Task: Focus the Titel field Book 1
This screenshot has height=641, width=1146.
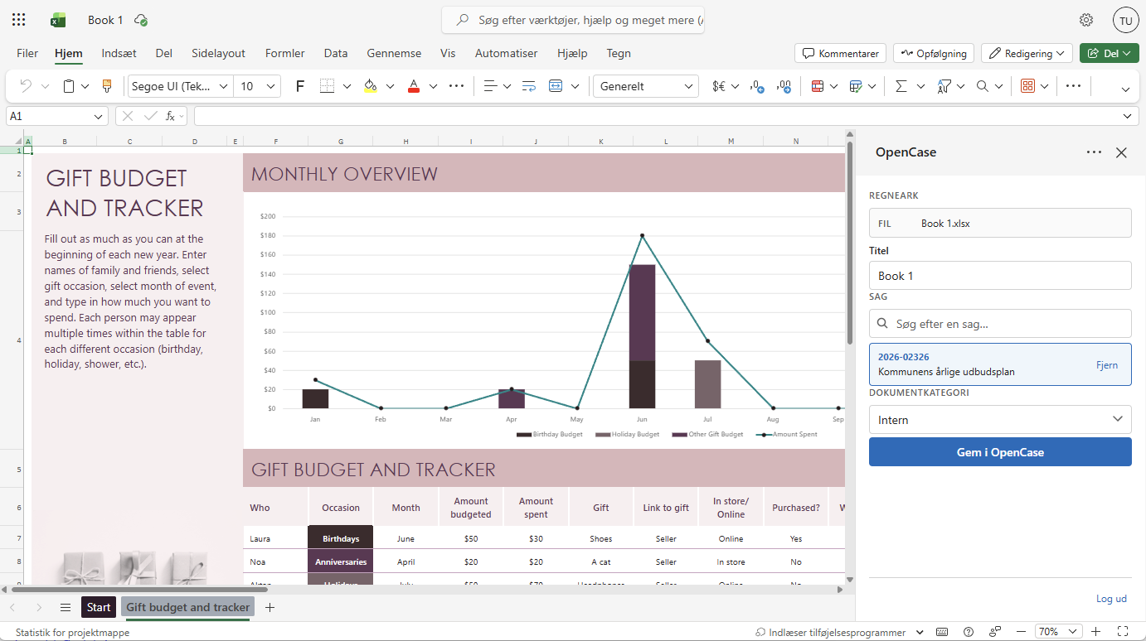Action: point(1000,276)
